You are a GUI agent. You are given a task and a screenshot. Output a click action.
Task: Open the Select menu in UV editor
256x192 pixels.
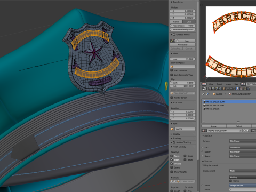[x=219, y=84]
